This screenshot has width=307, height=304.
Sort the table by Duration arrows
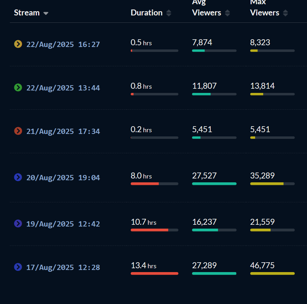coord(169,13)
